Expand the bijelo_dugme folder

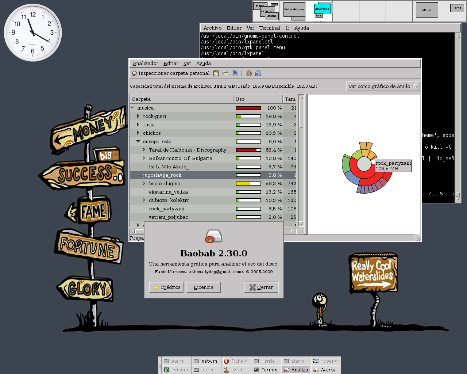[x=144, y=183]
